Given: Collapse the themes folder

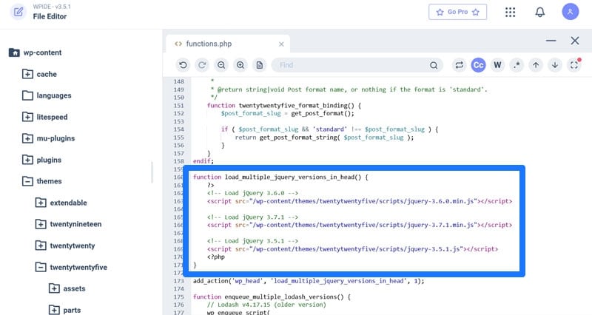Looking at the screenshot, I should click(27, 181).
